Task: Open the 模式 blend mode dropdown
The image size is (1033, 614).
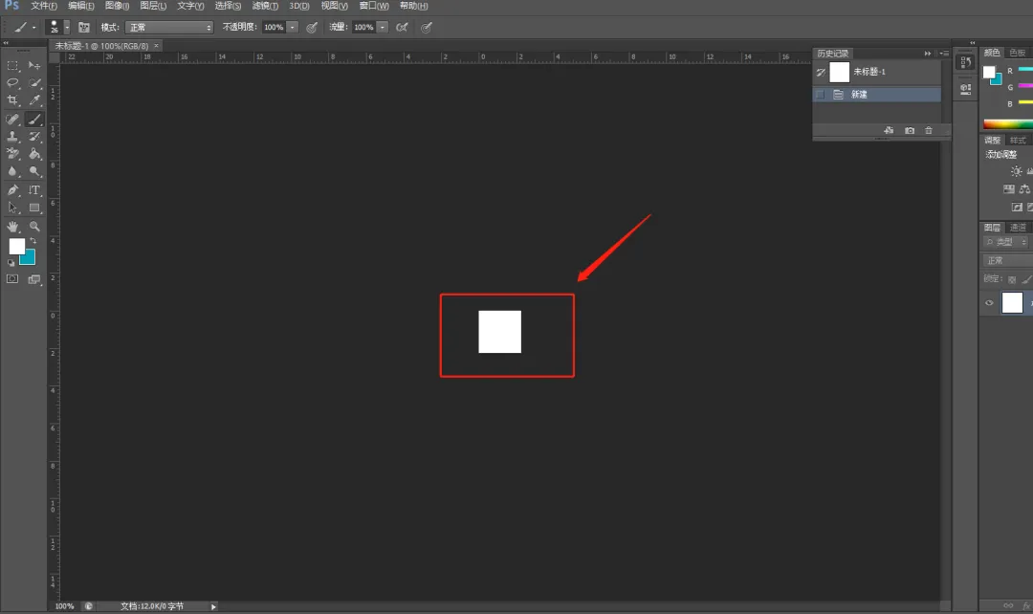Action: point(169,27)
